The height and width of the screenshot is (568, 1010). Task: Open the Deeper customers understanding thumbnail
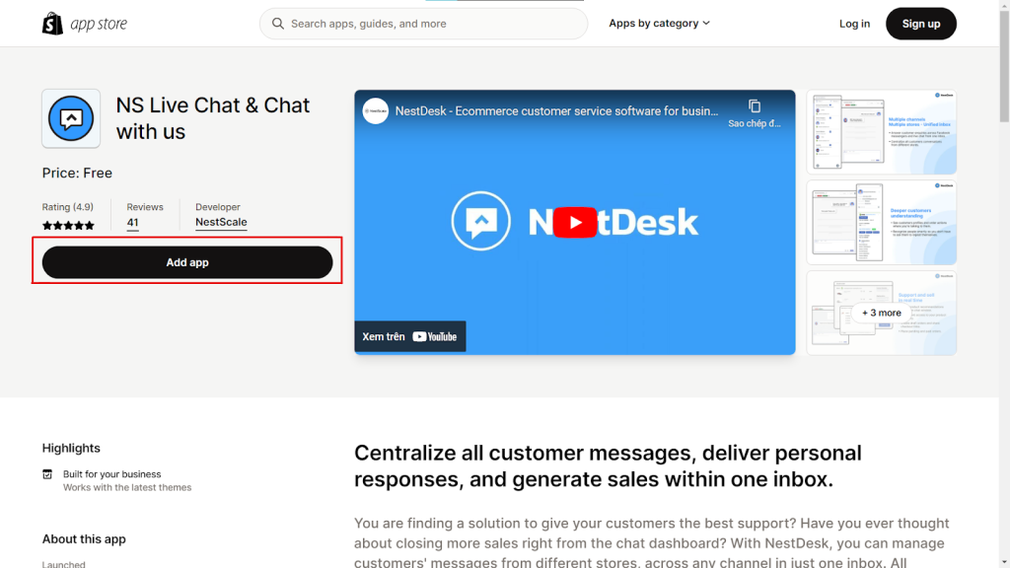tap(881, 222)
